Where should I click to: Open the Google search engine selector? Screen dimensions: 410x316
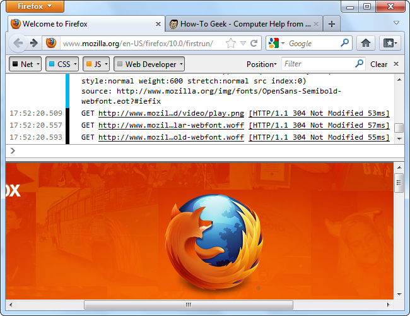pos(276,43)
